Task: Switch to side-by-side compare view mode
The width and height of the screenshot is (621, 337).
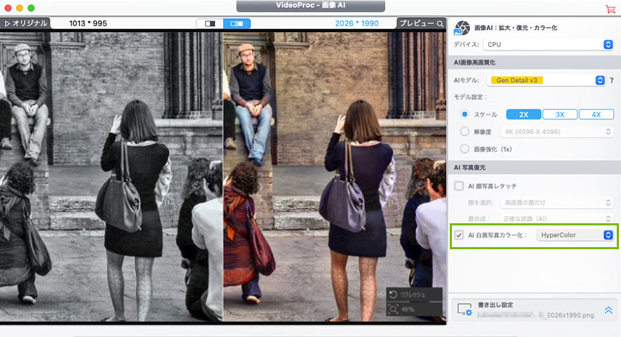Action: (237, 23)
